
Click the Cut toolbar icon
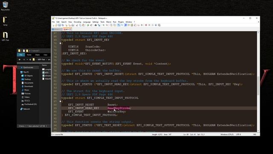77,25
